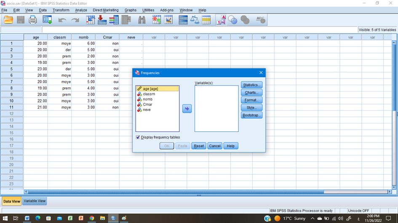Open Chrome from the Windows taskbar
Image resolution: width=398 pixels, height=223 pixels.
tap(91, 218)
